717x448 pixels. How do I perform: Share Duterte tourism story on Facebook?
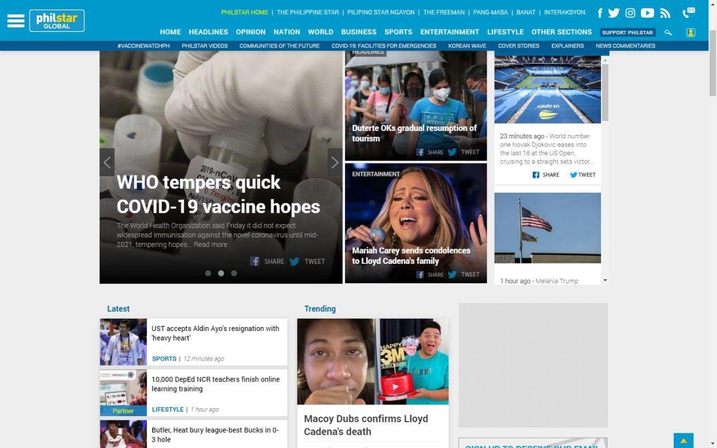430,152
